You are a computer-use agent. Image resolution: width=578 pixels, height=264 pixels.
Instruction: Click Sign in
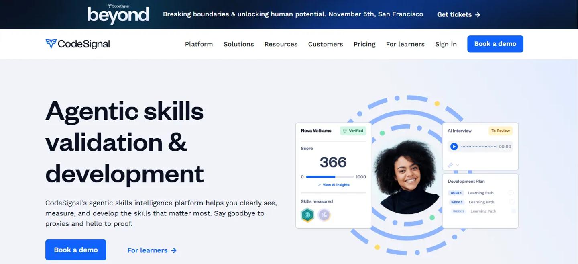point(446,44)
